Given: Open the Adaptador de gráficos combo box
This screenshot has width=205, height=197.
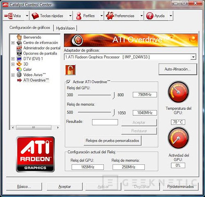Looking at the screenshot, I should point(130,57).
